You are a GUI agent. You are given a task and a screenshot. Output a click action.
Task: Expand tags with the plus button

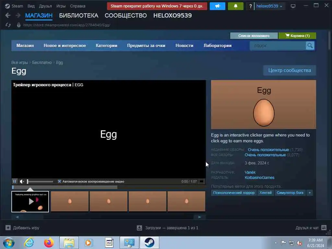click(x=310, y=193)
